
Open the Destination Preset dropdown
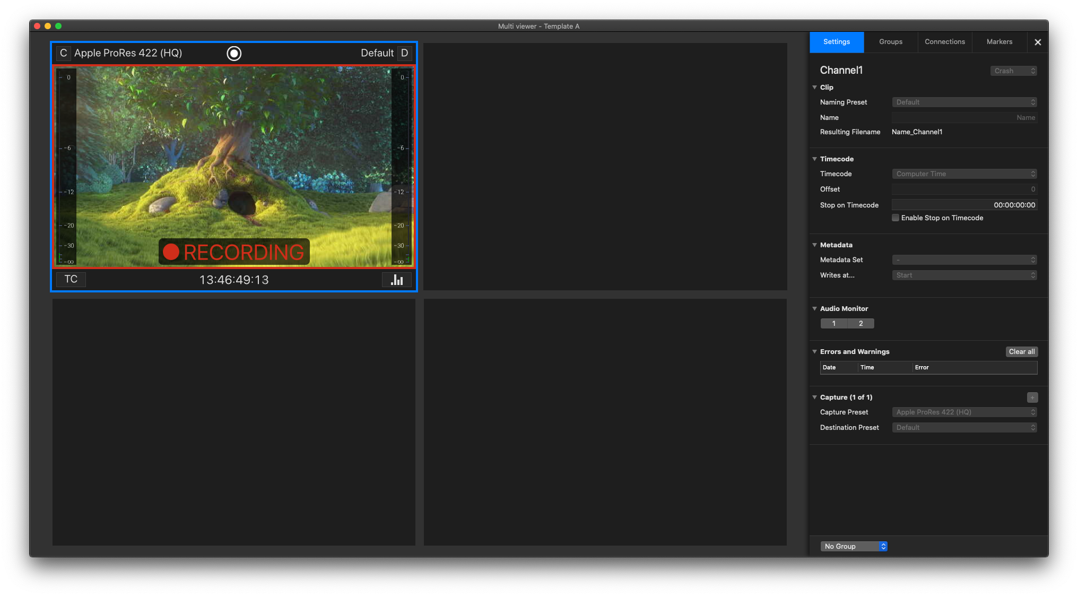click(x=964, y=427)
